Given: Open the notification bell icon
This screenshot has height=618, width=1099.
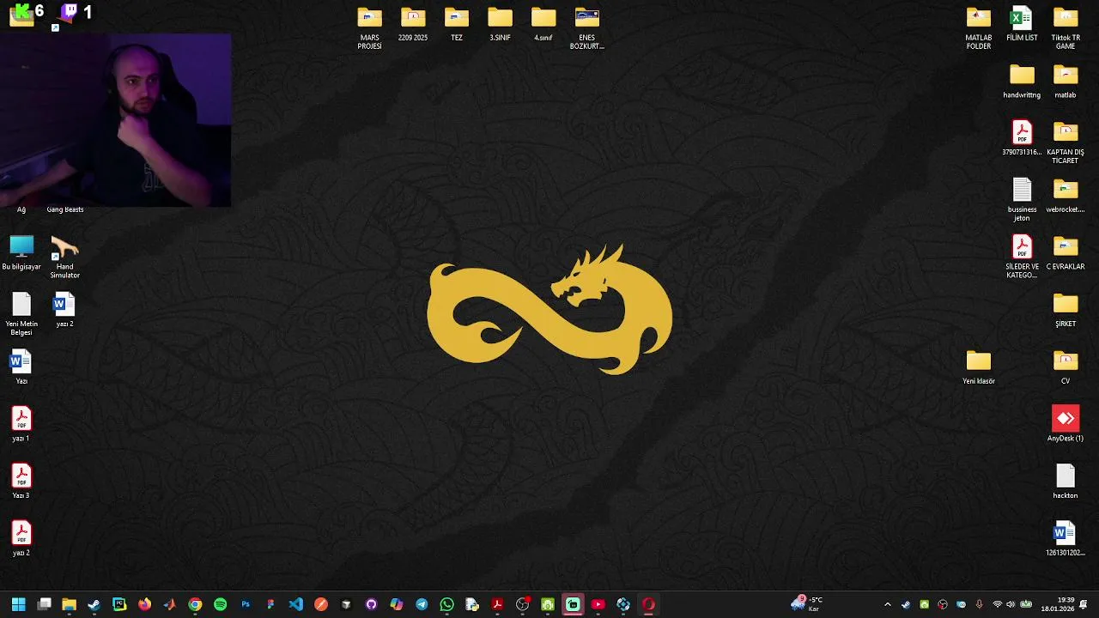Looking at the screenshot, I should (1084, 604).
